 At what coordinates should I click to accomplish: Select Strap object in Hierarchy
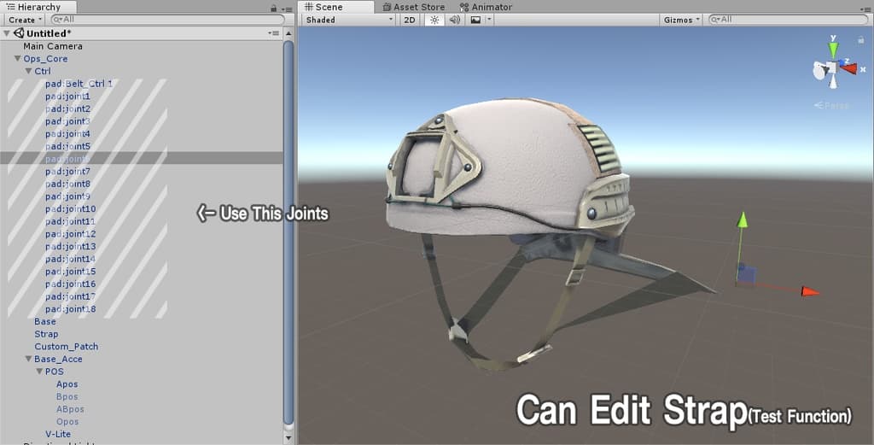46,334
